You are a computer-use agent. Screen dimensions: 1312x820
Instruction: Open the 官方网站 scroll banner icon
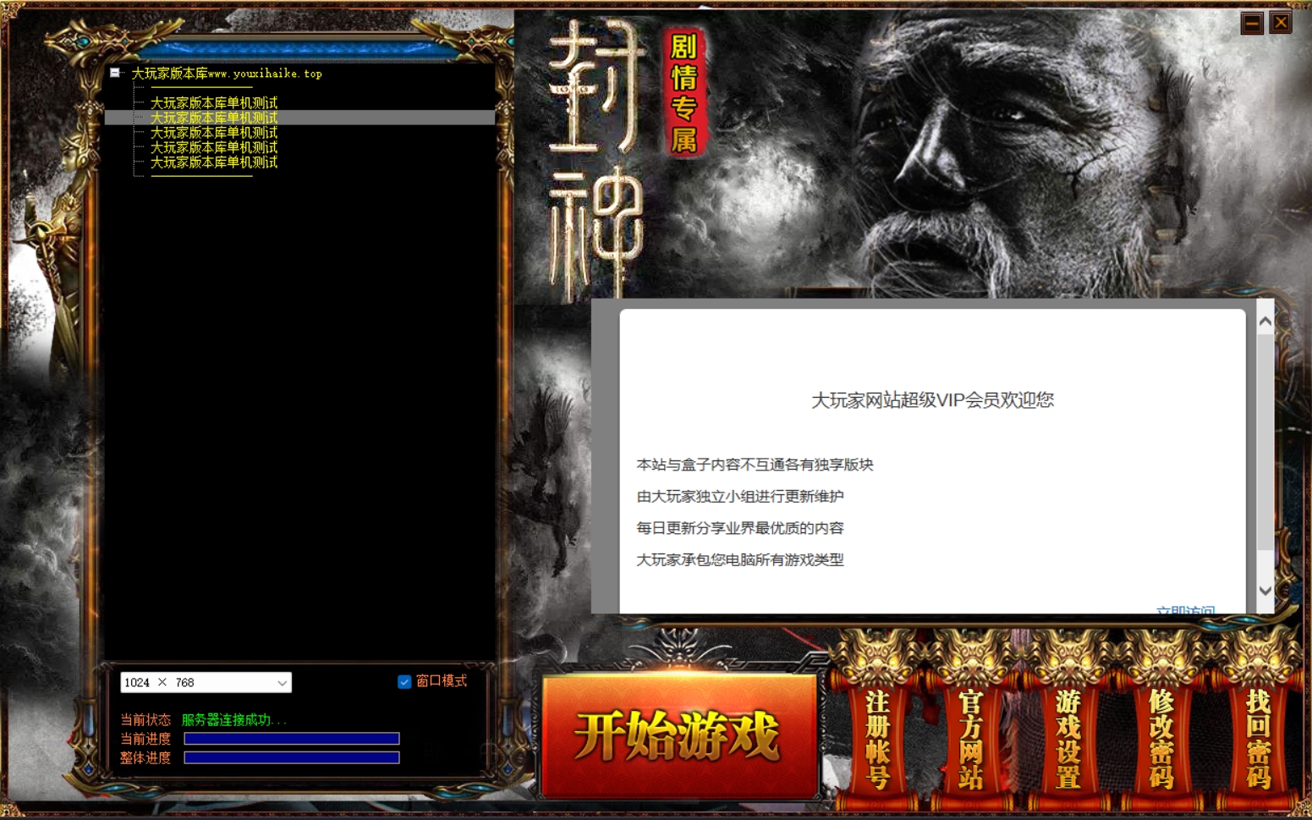pos(971,736)
